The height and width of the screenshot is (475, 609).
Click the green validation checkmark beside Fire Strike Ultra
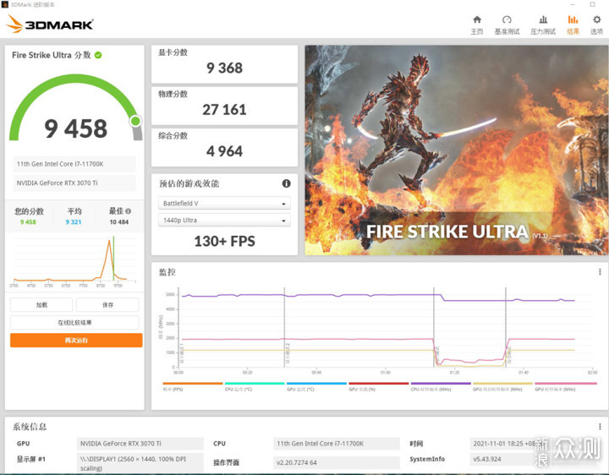pos(98,55)
